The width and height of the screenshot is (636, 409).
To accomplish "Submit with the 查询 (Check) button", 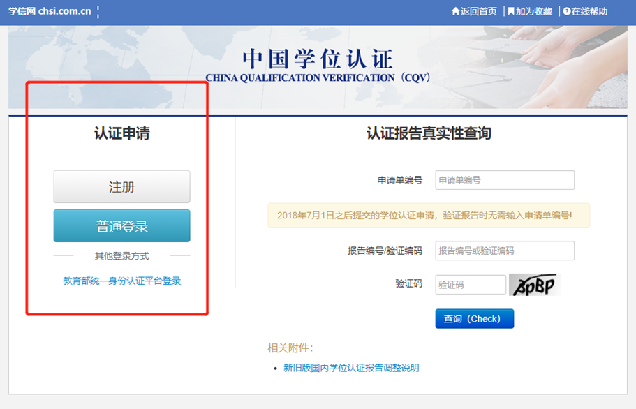I will [474, 319].
